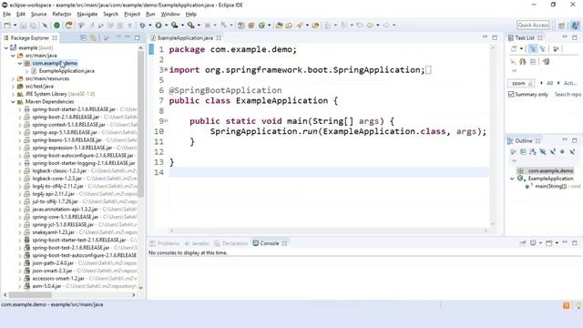583x328 pixels.
Task: Open the Navigate menu
Action: tap(87, 15)
